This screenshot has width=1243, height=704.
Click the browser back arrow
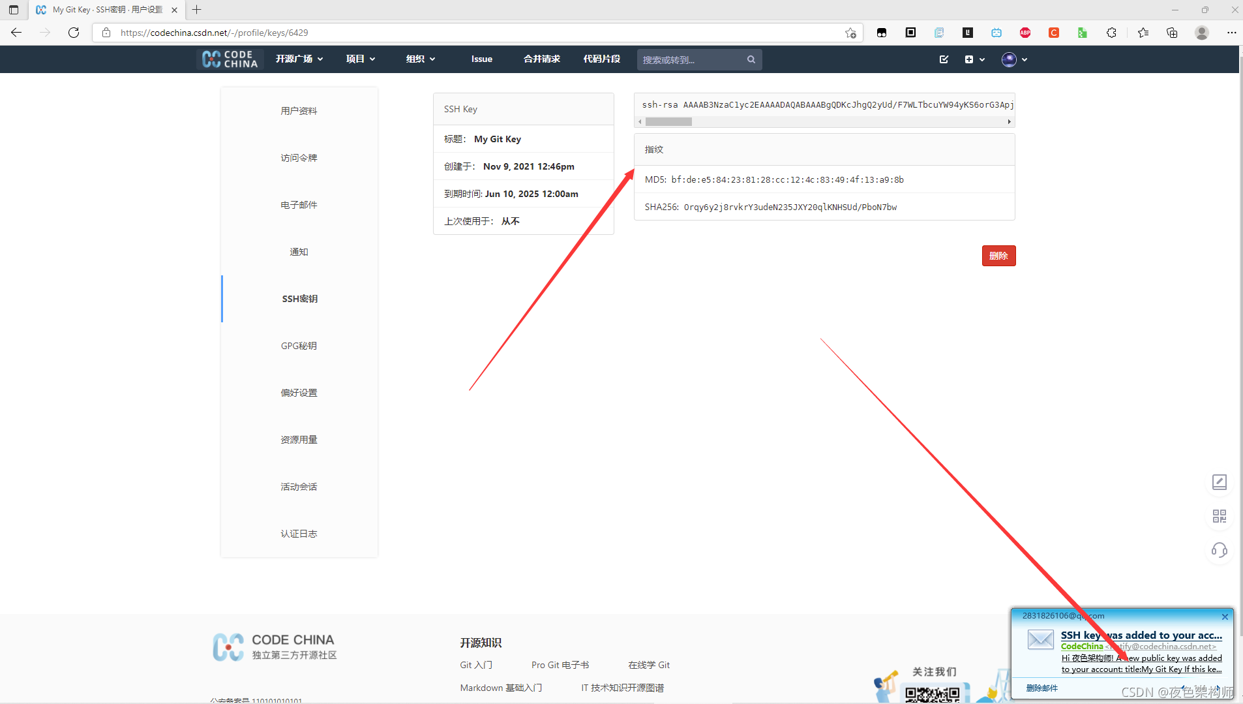[x=16, y=33]
